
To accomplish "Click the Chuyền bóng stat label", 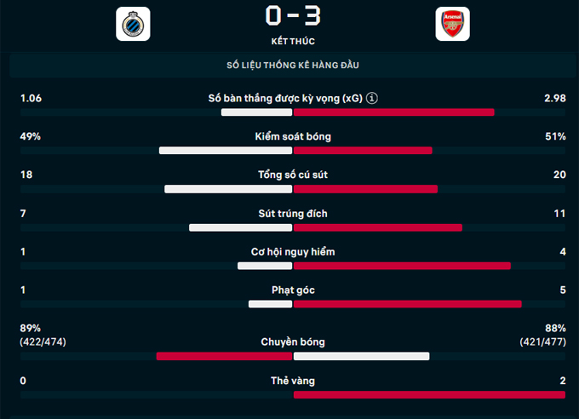I will 293,342.
